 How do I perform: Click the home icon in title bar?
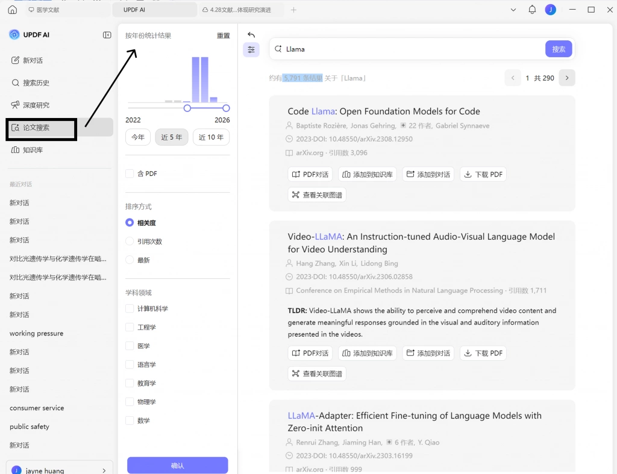coord(12,10)
